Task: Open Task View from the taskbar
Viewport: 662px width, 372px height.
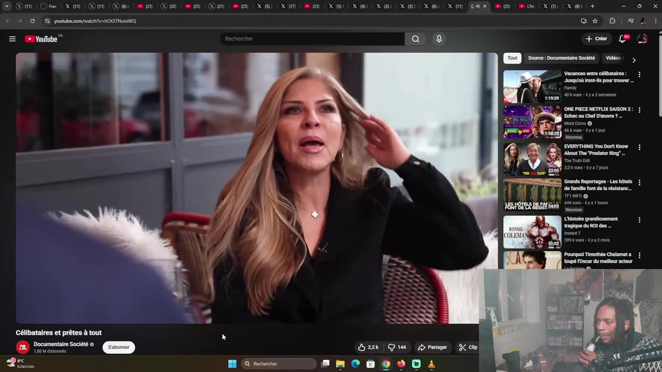Action: pyautogui.click(x=325, y=364)
